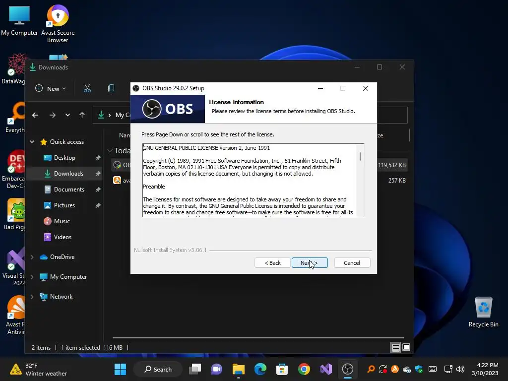Open Music folder in navigation pane
The image size is (508, 381).
pos(62,221)
